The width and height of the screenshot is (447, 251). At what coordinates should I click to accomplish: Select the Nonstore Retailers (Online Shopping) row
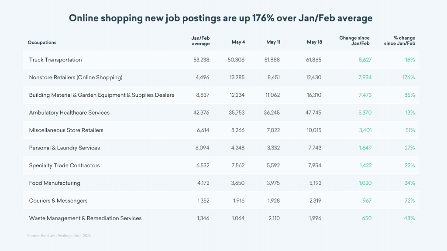point(76,78)
